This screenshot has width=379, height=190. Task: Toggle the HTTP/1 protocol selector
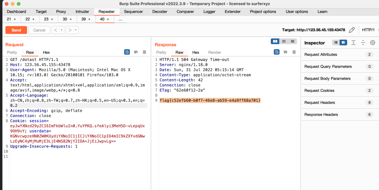pos(368,30)
